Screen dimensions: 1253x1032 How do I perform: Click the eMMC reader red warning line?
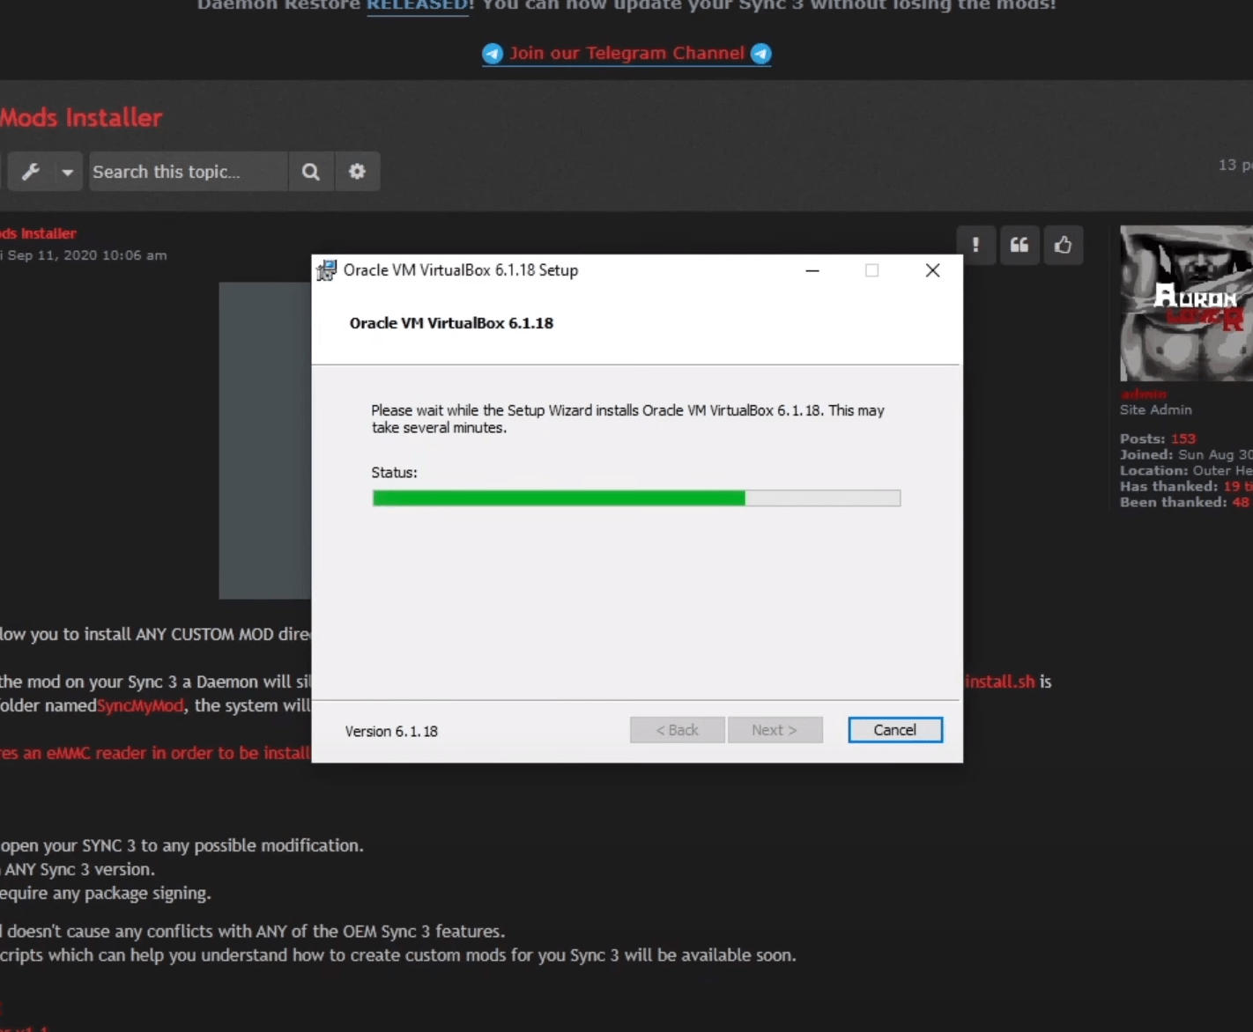pyautogui.click(x=155, y=753)
